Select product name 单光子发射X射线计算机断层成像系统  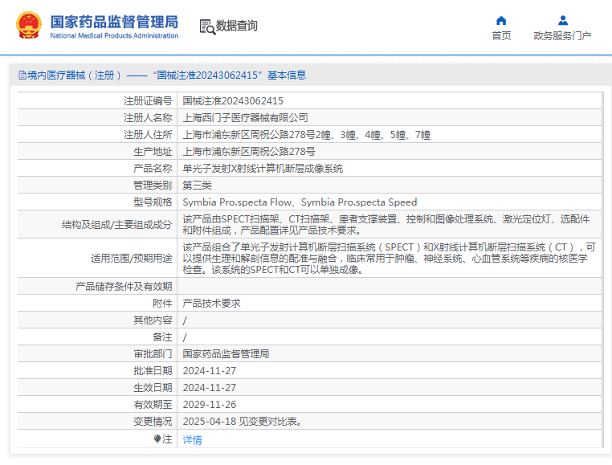(x=263, y=169)
